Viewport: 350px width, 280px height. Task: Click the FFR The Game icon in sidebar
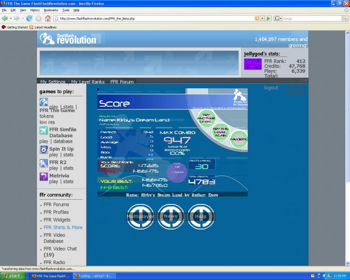43,102
